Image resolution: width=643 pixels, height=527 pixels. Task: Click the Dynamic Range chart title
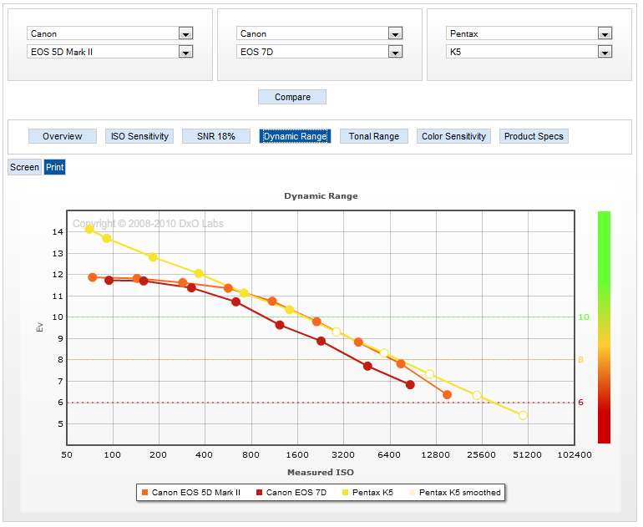[x=321, y=196]
